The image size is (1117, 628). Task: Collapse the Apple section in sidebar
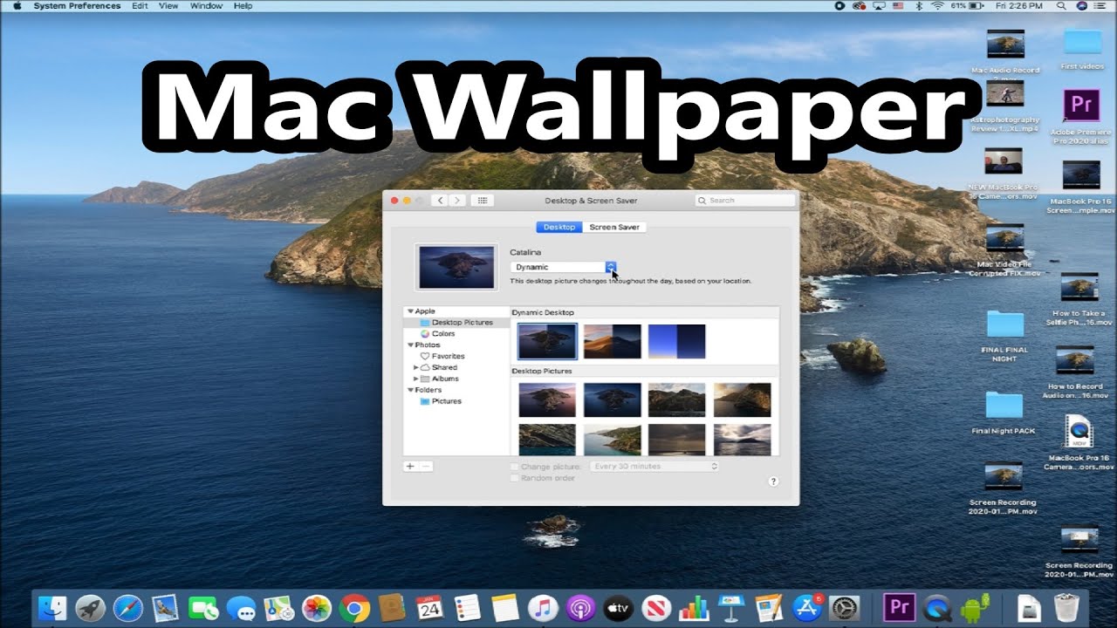coord(410,311)
